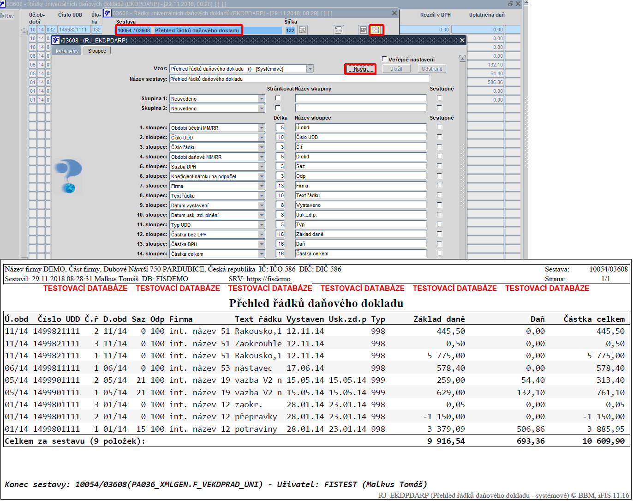Click Název sloupce field containing Text řádku

pyautogui.click(x=361, y=195)
